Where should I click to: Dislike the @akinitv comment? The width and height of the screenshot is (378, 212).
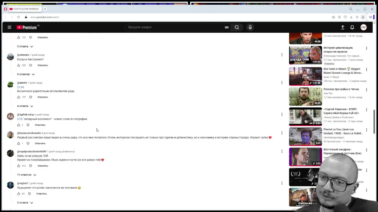pyautogui.click(x=30, y=97)
